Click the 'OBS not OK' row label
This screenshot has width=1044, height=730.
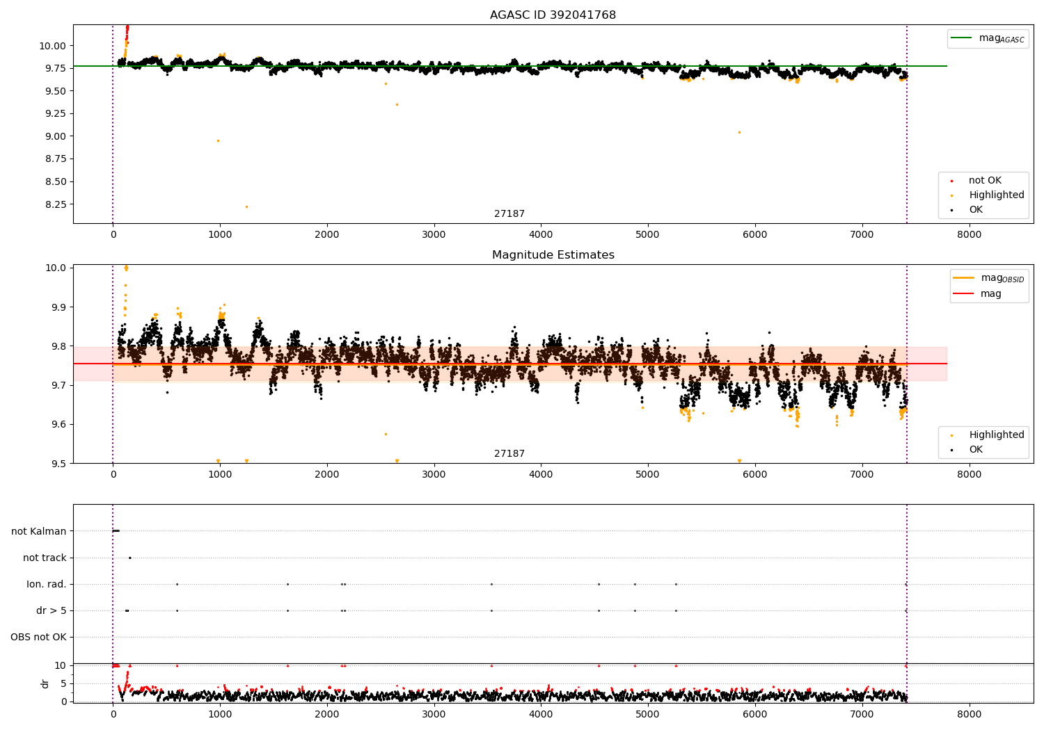click(38, 637)
